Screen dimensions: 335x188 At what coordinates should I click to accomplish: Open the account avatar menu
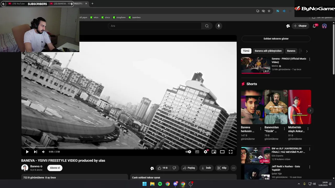[x=324, y=26]
